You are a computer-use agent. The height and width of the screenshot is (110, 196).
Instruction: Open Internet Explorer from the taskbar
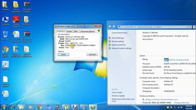[x=13, y=107]
